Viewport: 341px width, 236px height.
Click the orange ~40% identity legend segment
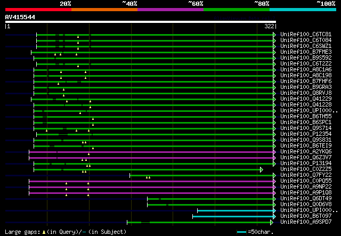coord(104,9)
